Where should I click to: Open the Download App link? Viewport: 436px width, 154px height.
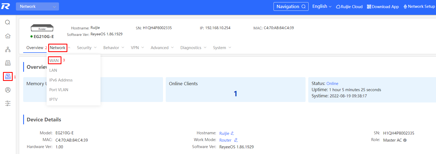(383, 7)
